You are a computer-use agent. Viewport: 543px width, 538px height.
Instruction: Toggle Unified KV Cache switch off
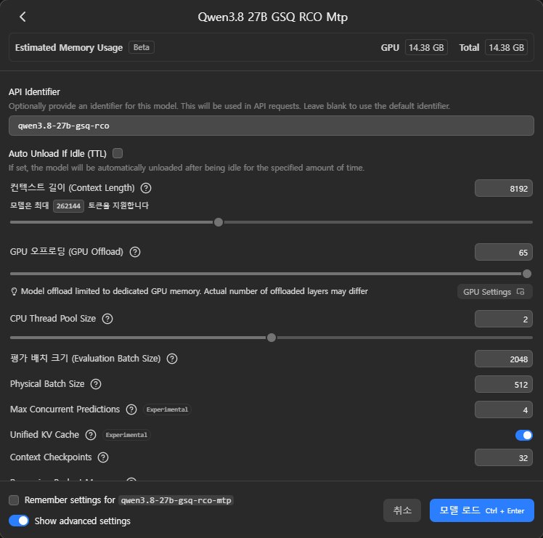[x=523, y=435]
